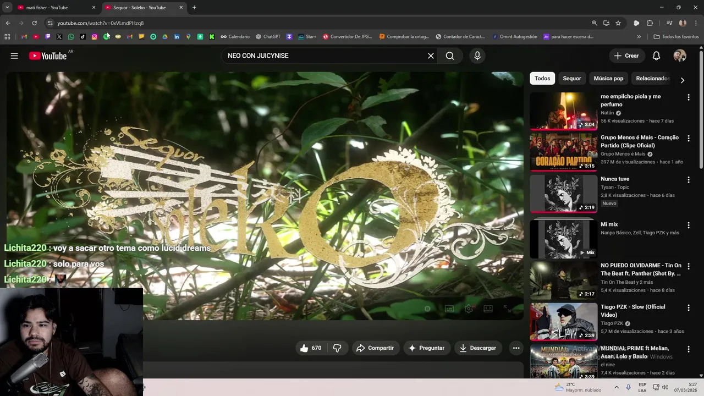Switch to the 'mati fisher - YouTube' tab
This screenshot has height=396, width=704.
pos(57,8)
